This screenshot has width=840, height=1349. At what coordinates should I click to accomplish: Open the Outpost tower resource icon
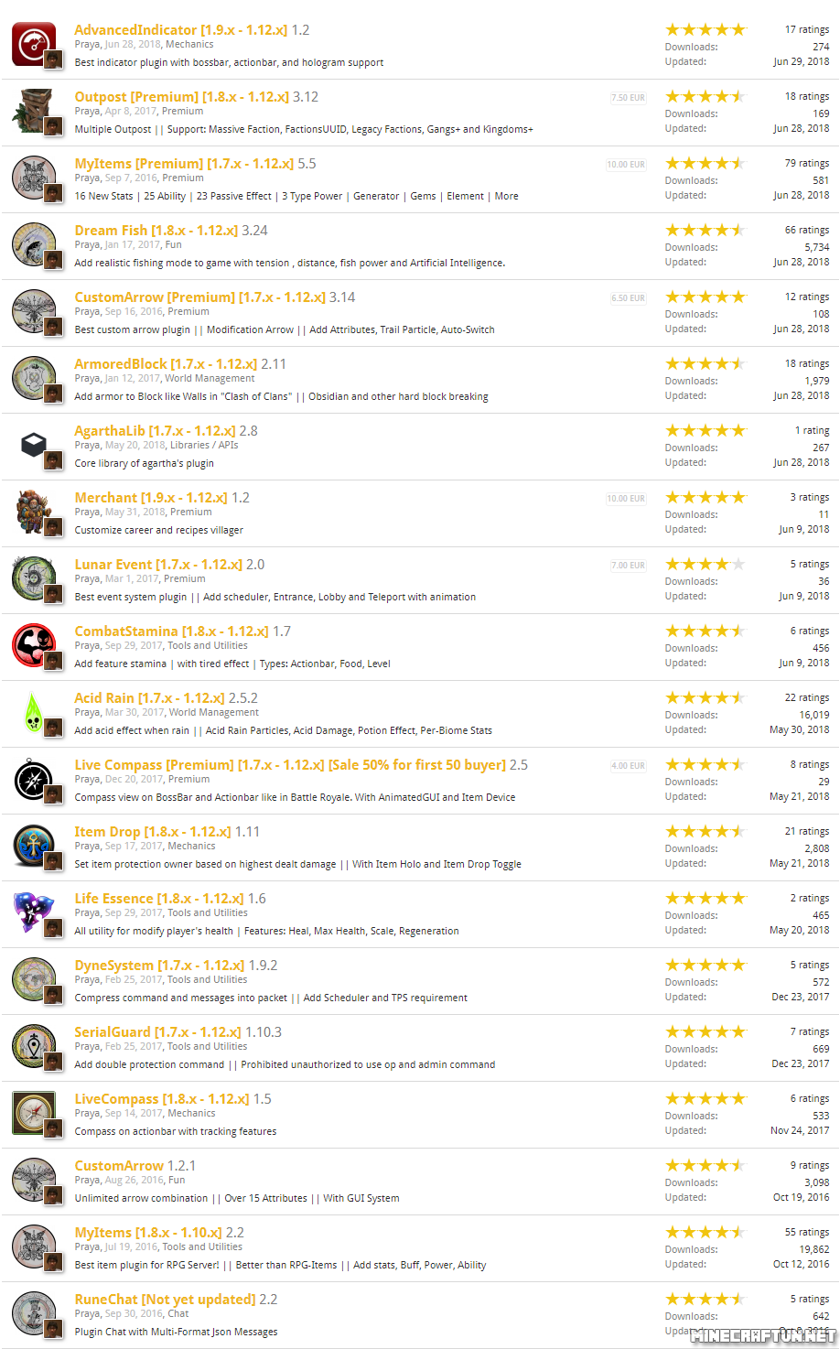point(34,112)
